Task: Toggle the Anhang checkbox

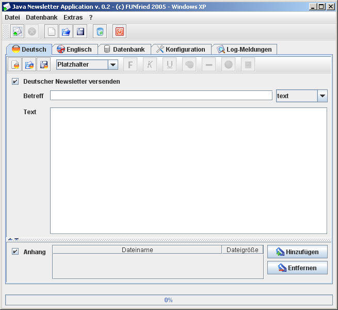Action: [15, 252]
